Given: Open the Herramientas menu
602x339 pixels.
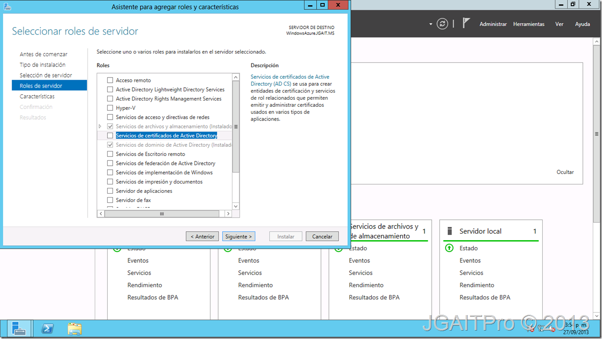Looking at the screenshot, I should 529,24.
